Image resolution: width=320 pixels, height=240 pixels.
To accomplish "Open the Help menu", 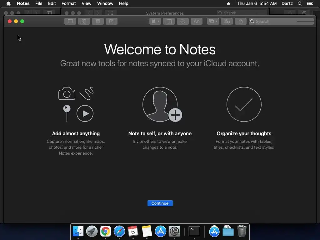I will [x=123, y=3].
